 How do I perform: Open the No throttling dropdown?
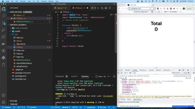click(x=173, y=12)
